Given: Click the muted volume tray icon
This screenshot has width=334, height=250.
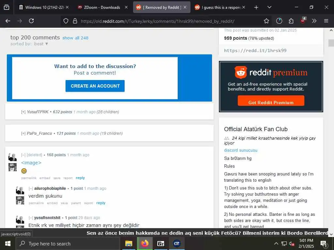Looking at the screenshot, I should (x=292, y=244).
